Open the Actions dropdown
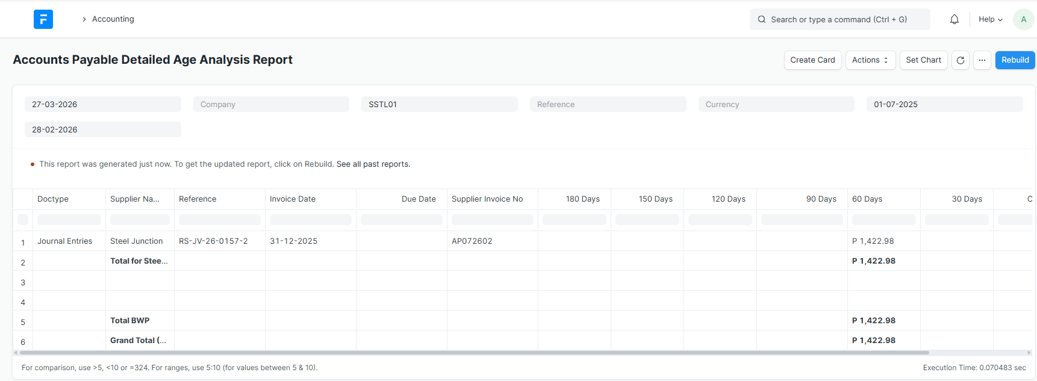Screen dimensions: 1037x381 coord(870,60)
